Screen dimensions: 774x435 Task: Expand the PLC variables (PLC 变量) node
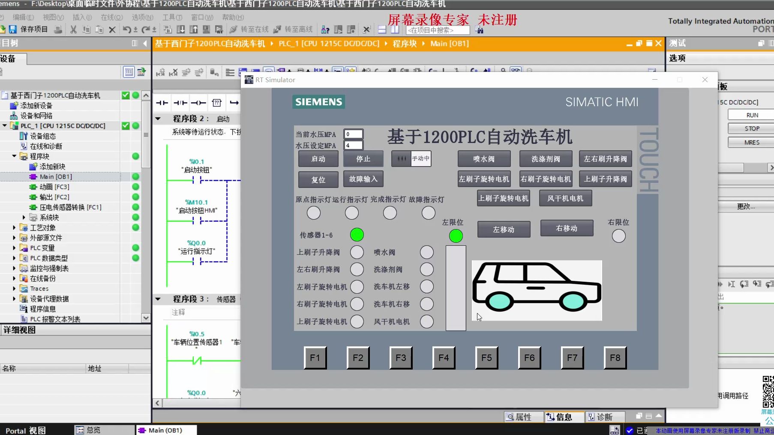[x=14, y=248]
